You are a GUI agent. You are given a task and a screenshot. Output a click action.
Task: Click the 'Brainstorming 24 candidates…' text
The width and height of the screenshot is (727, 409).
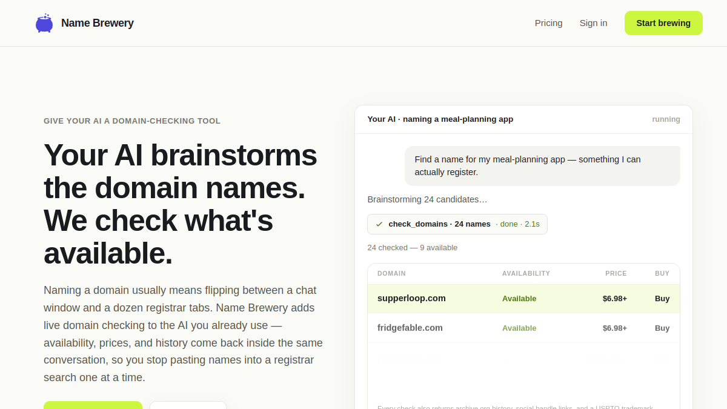(427, 199)
